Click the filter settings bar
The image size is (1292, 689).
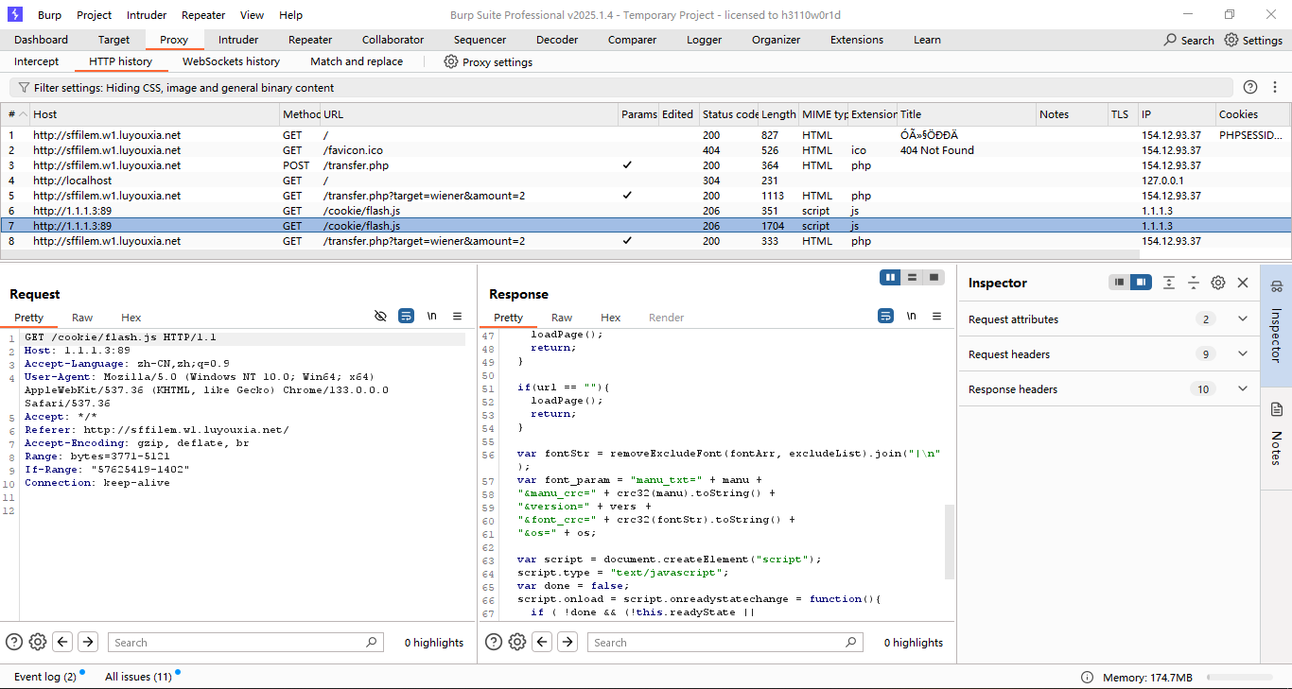[621, 88]
